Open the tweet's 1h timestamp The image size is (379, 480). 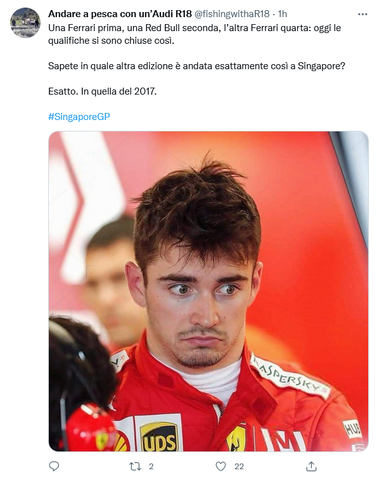[283, 14]
